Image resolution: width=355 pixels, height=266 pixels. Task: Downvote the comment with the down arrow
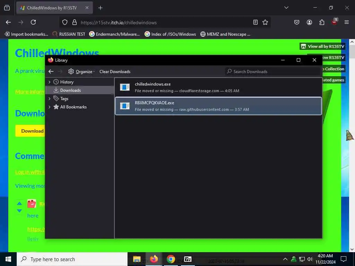click(x=19, y=211)
